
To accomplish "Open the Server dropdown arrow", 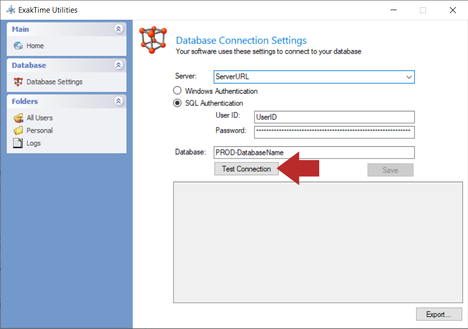I will coord(409,77).
